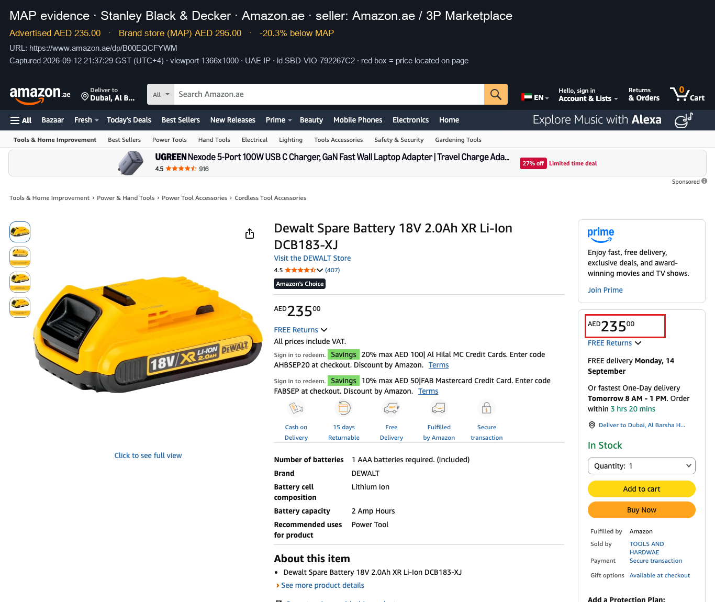Screen dimensions: 715x602
Task: Click the Prime logo in sidebar
Action: pyautogui.click(x=601, y=235)
